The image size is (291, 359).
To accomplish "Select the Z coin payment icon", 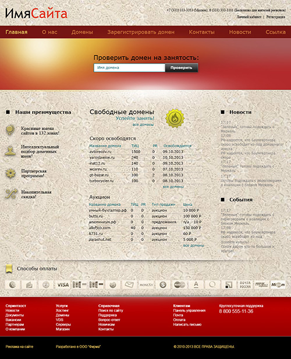I will click(x=46, y=285).
